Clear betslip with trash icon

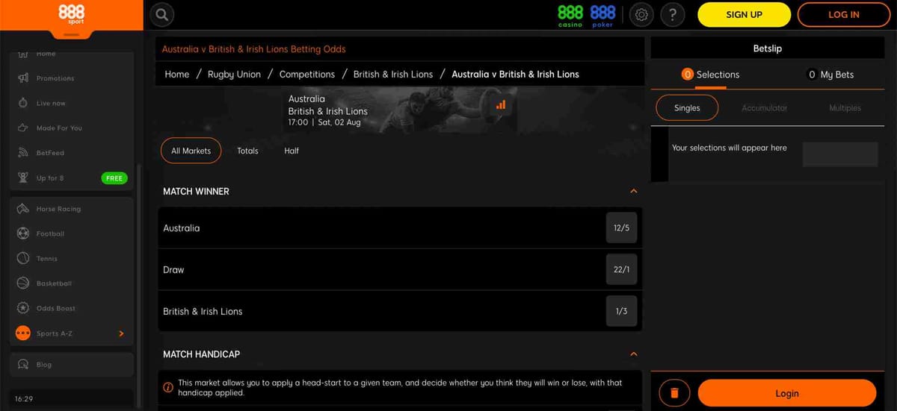point(674,393)
